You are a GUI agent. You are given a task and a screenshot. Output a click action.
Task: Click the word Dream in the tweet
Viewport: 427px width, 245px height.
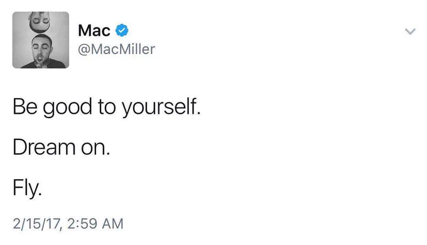pyautogui.click(x=44, y=148)
